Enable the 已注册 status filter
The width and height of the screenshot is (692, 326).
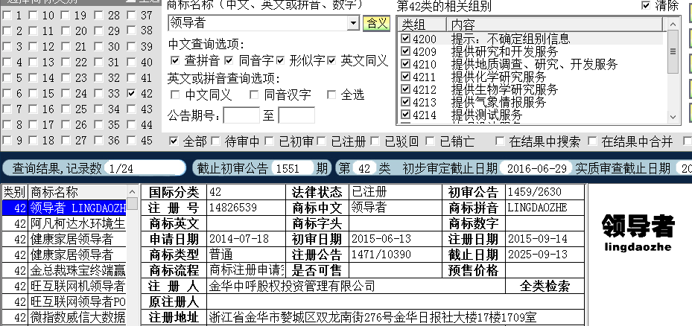[x=321, y=141]
